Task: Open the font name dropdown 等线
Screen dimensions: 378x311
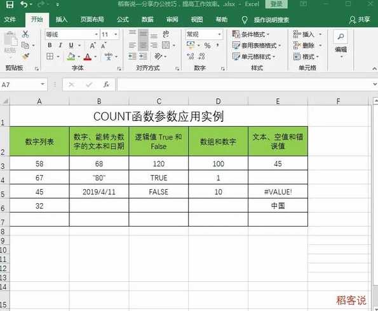Action: pos(96,34)
